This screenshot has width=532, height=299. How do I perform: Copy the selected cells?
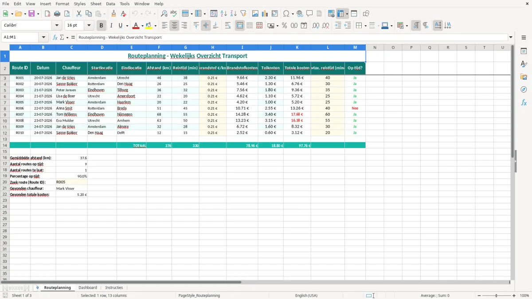pos(89,14)
